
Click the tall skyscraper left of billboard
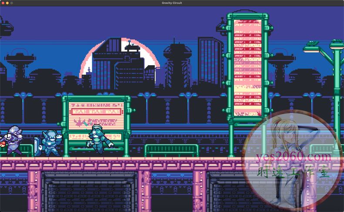click(x=211, y=61)
